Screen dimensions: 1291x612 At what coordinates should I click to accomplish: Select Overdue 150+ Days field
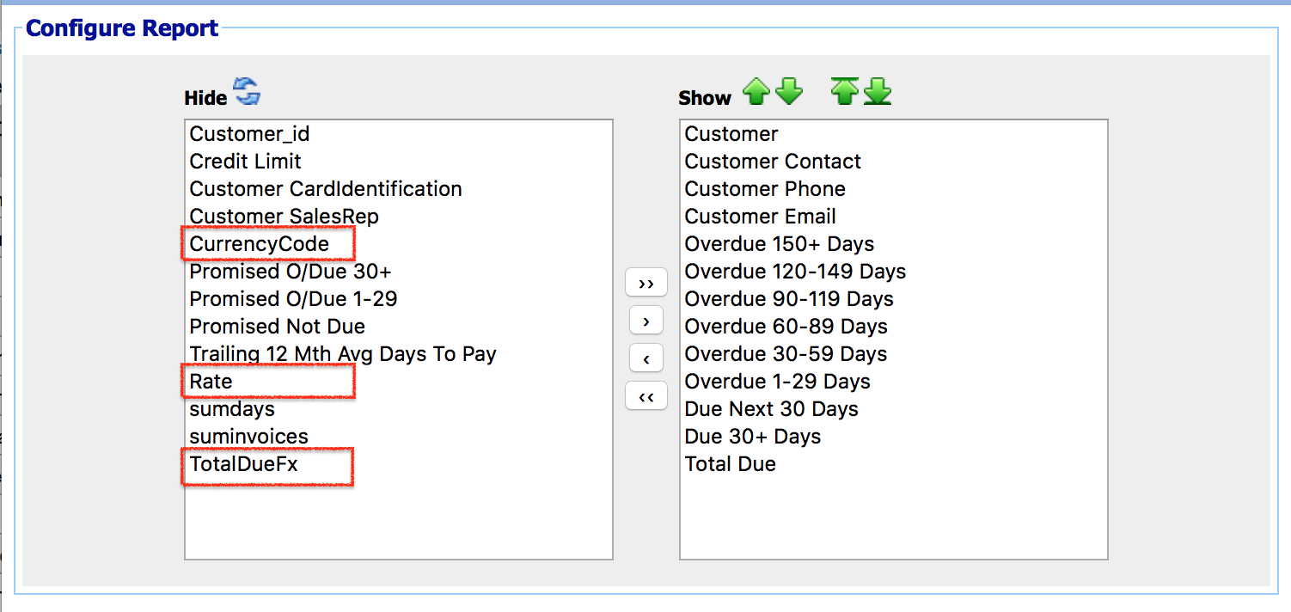[x=894, y=244]
